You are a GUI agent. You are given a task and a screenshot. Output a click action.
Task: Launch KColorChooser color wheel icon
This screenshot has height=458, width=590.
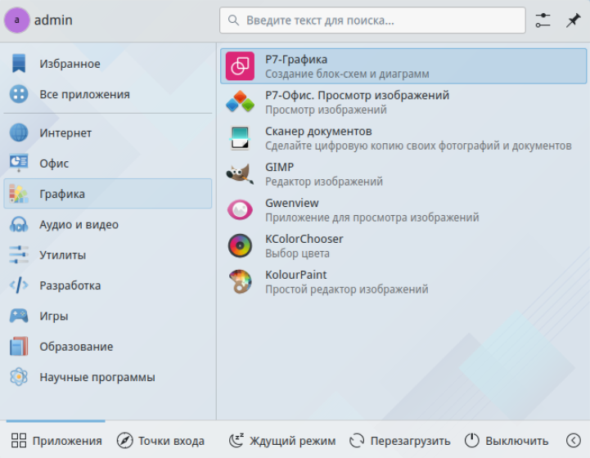pyautogui.click(x=240, y=245)
